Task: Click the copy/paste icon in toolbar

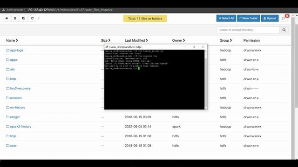Action: [x=24, y=19]
